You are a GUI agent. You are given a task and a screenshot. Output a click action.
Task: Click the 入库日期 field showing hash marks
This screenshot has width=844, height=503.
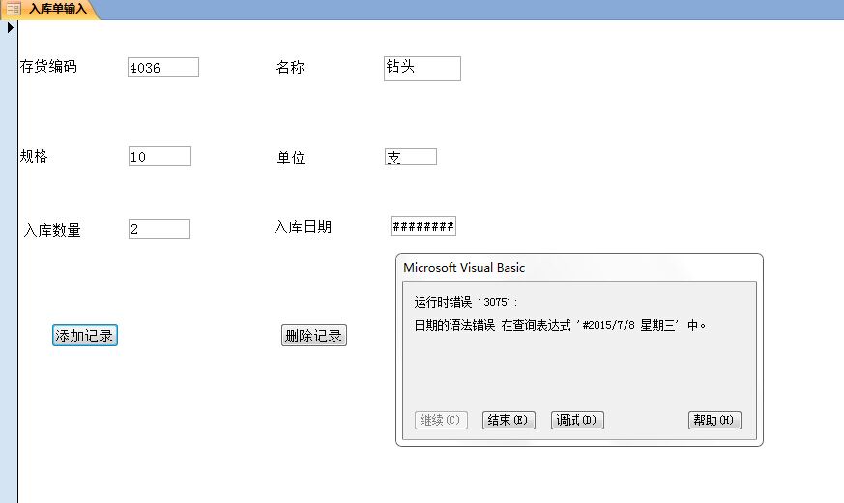pos(423,225)
